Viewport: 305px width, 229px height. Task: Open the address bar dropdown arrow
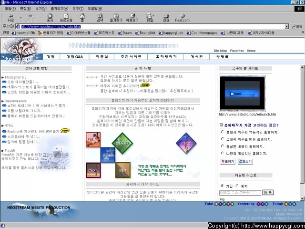[286, 27]
